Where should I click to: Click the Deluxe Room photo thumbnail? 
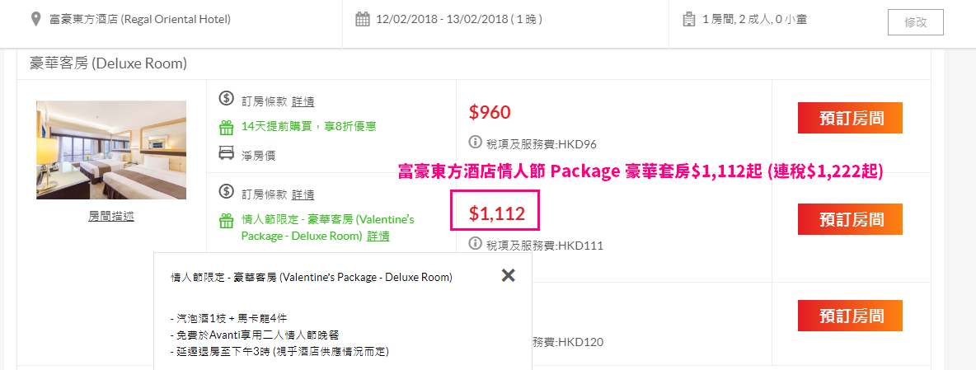111,150
